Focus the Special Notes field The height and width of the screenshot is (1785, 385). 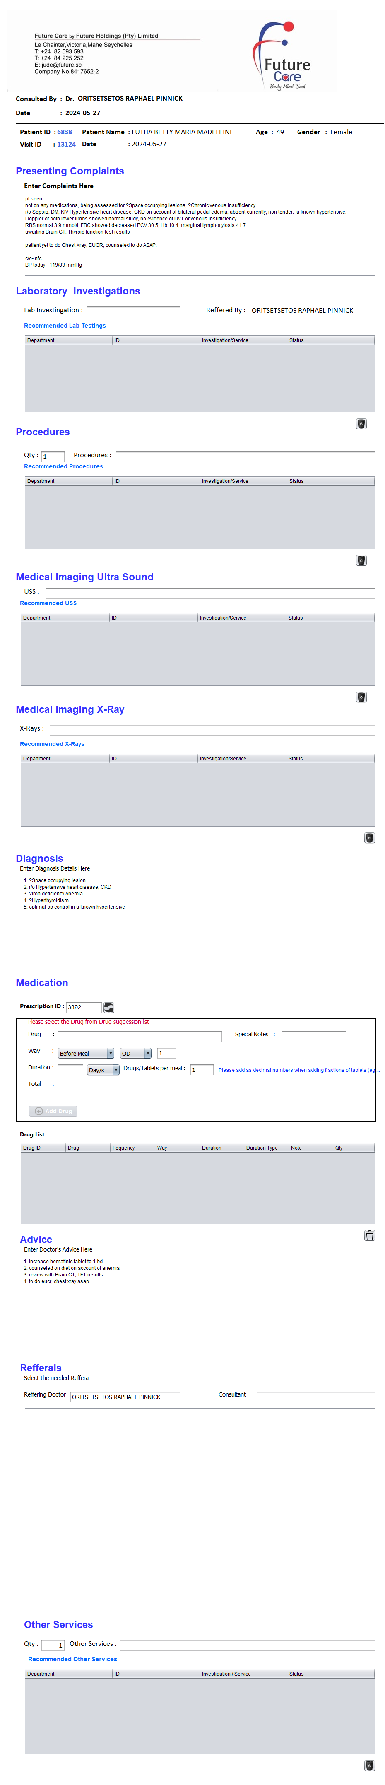click(313, 1036)
